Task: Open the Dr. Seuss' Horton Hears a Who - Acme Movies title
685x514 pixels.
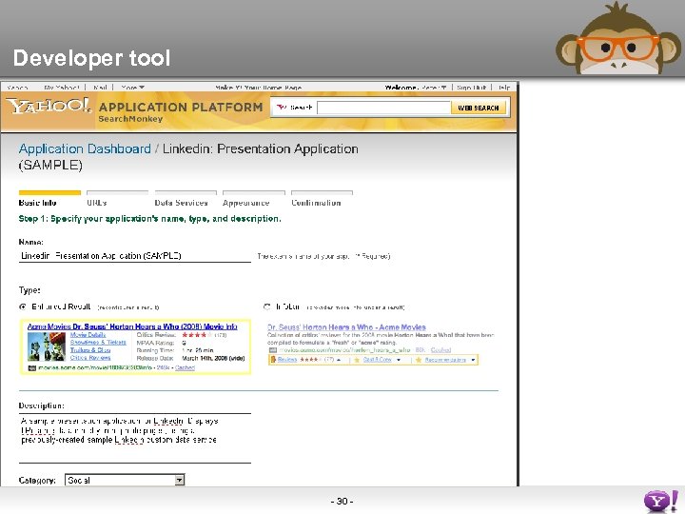Action: [x=346, y=326]
